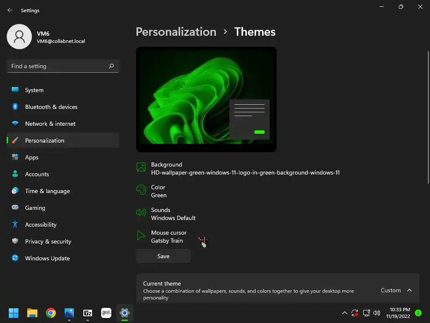Click the Green color value text

coord(159,195)
